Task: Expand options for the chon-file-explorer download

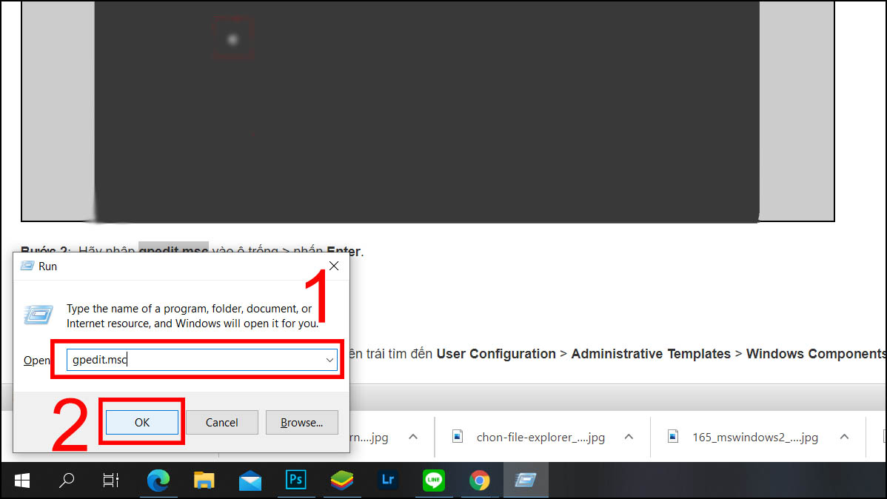Action: 629,437
